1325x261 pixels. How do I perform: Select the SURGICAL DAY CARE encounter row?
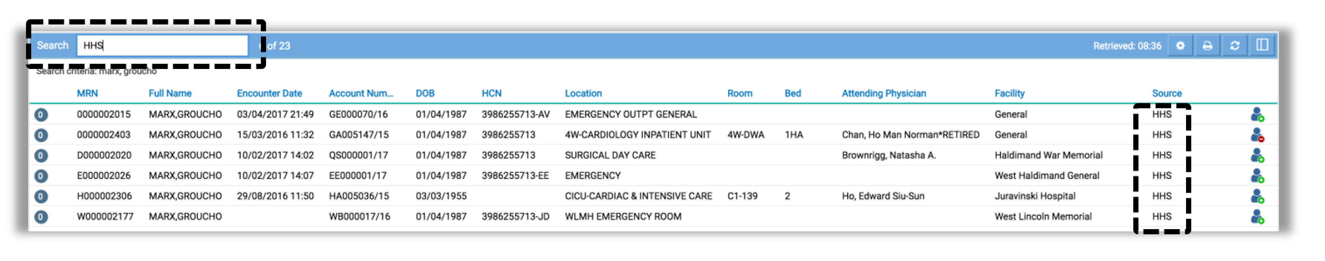(653, 155)
